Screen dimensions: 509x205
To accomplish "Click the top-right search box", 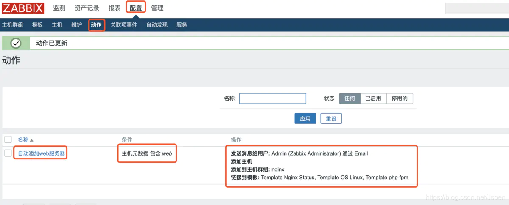I will point(477,8).
